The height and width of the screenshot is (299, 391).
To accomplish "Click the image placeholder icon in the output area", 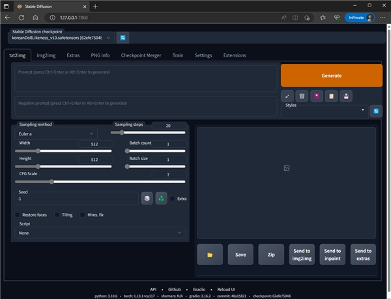I will (287, 168).
